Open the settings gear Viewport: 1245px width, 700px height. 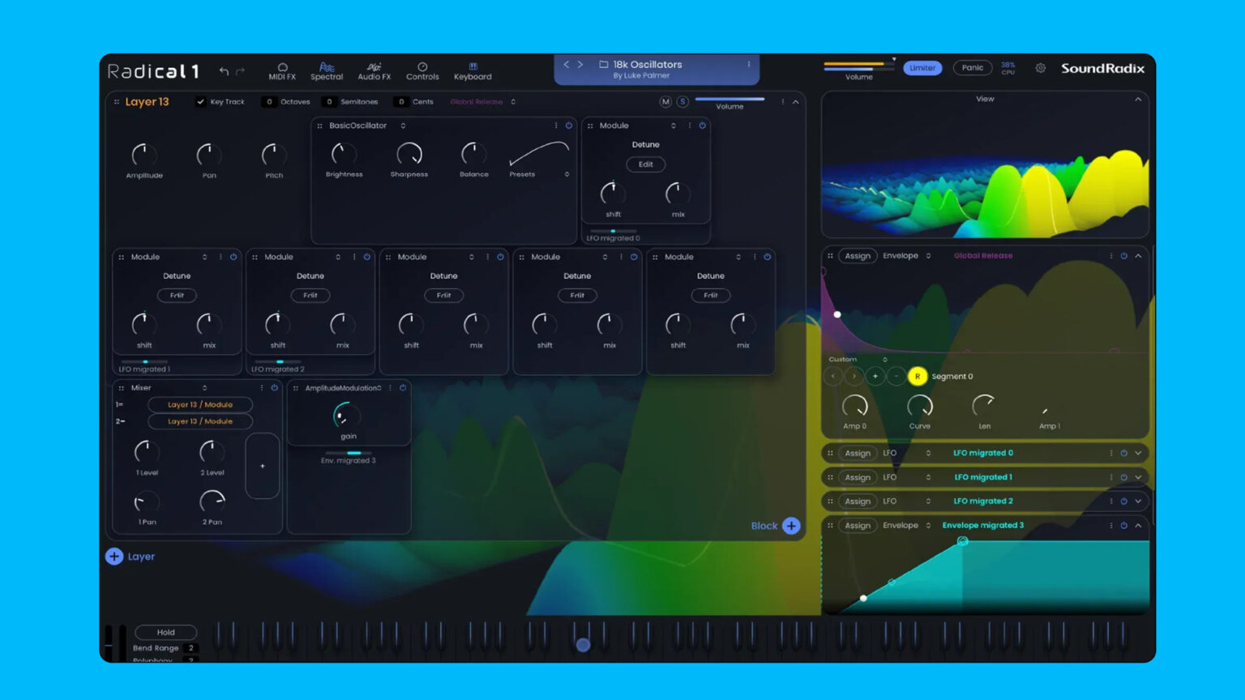(x=1041, y=68)
